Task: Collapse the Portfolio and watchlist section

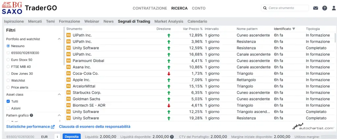Action: click(59, 39)
